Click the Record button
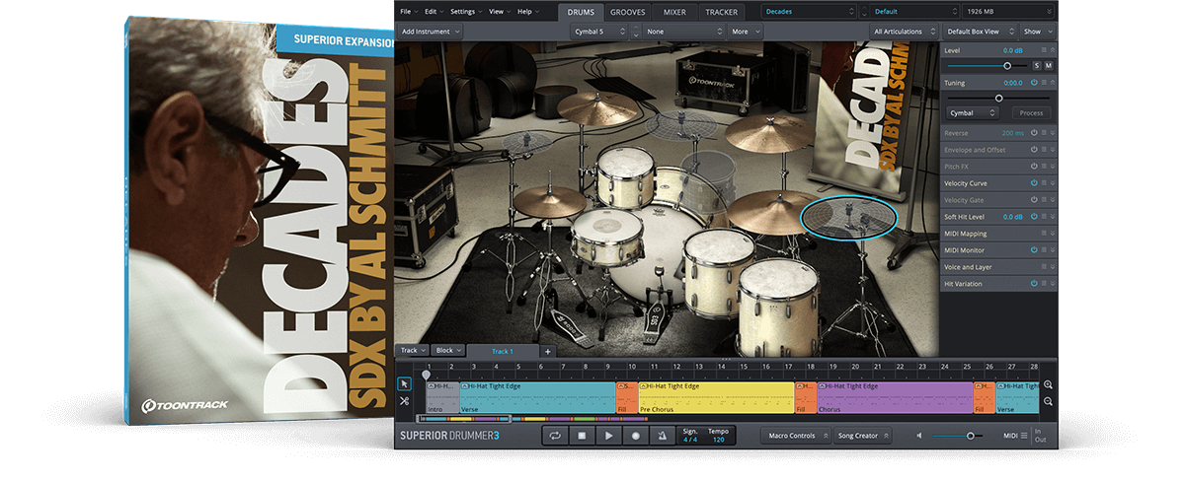The image size is (1185, 481). pyautogui.click(x=636, y=435)
